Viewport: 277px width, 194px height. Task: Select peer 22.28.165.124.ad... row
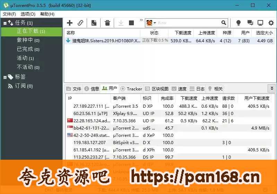[169, 121]
